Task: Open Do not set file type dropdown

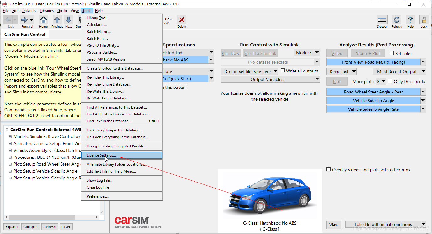Action: click(249, 72)
